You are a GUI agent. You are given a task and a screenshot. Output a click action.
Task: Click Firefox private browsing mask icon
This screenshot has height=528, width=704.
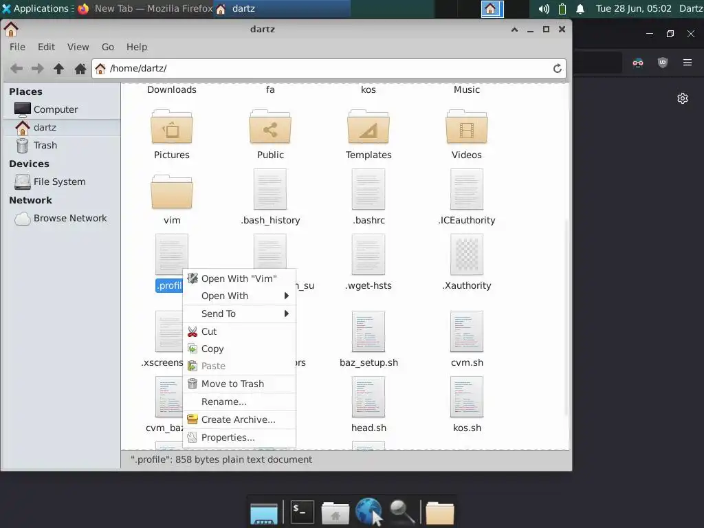point(637,63)
